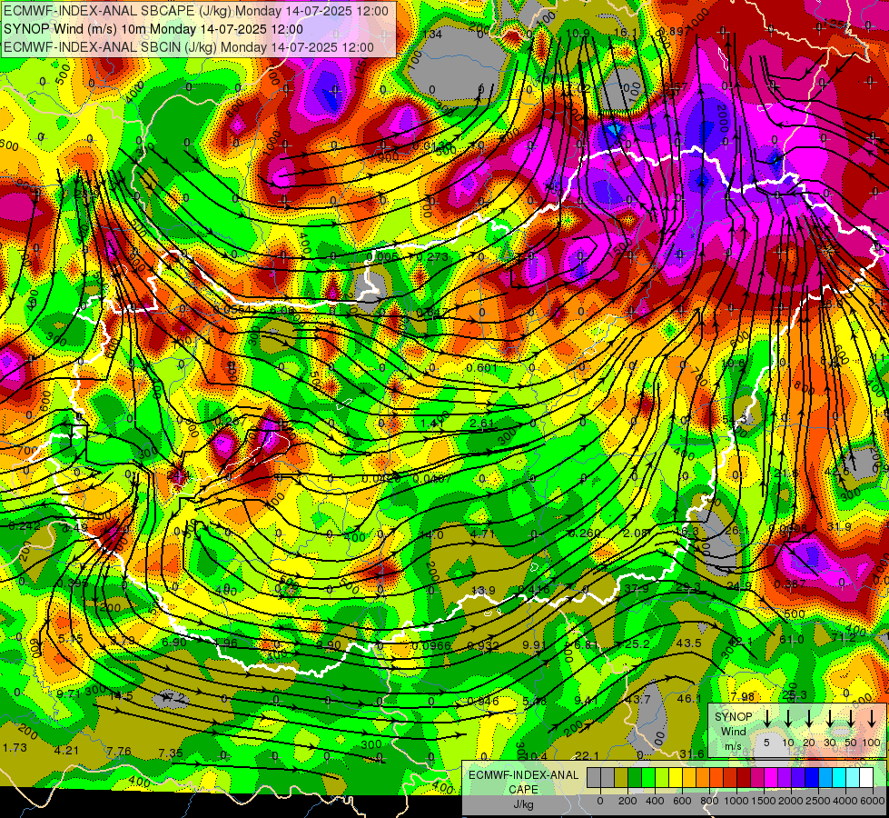Click the 6000 tick label on CAPE scale
The height and width of the screenshot is (818, 889).
[x=872, y=801]
